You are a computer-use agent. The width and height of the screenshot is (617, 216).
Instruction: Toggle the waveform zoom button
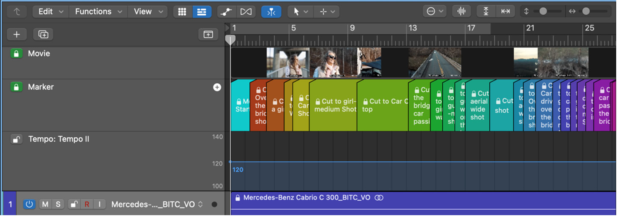click(461, 11)
